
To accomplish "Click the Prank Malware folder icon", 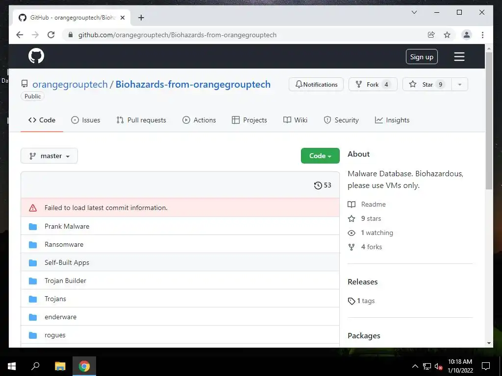I will [x=33, y=226].
